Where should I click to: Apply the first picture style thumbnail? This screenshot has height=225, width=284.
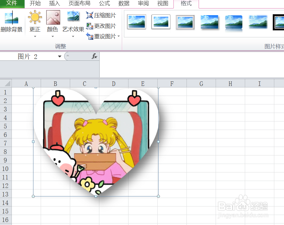[137, 22]
